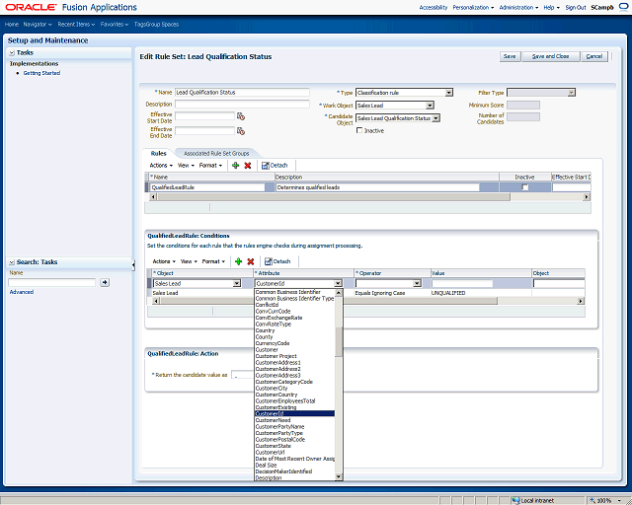Screen dimensions: 632x505
Task: Collapse the Search: Tasks panel
Action: point(12,262)
